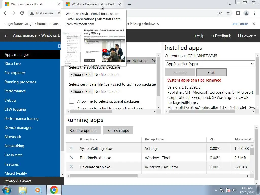The image size is (260, 195).
Task: Start the selected installed app
Action: [212, 72]
